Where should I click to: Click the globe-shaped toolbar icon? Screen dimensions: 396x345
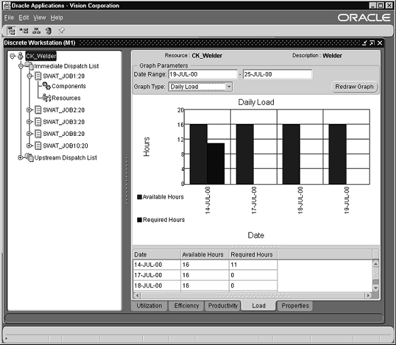click(48, 31)
